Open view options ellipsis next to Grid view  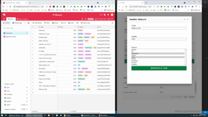coord(25,23)
